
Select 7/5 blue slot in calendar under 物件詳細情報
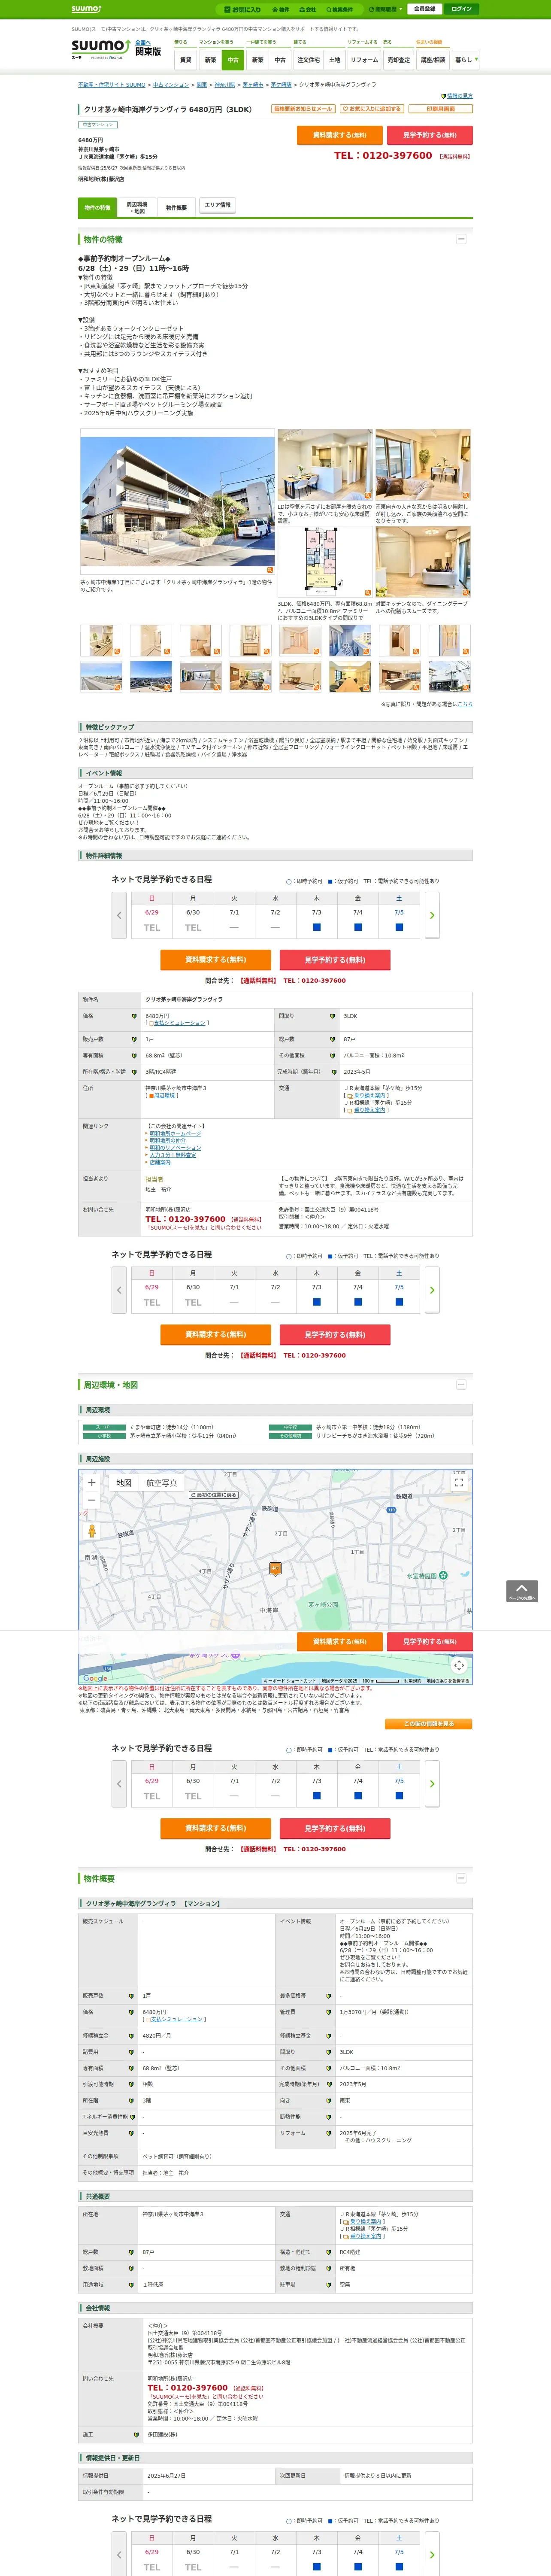tap(399, 928)
